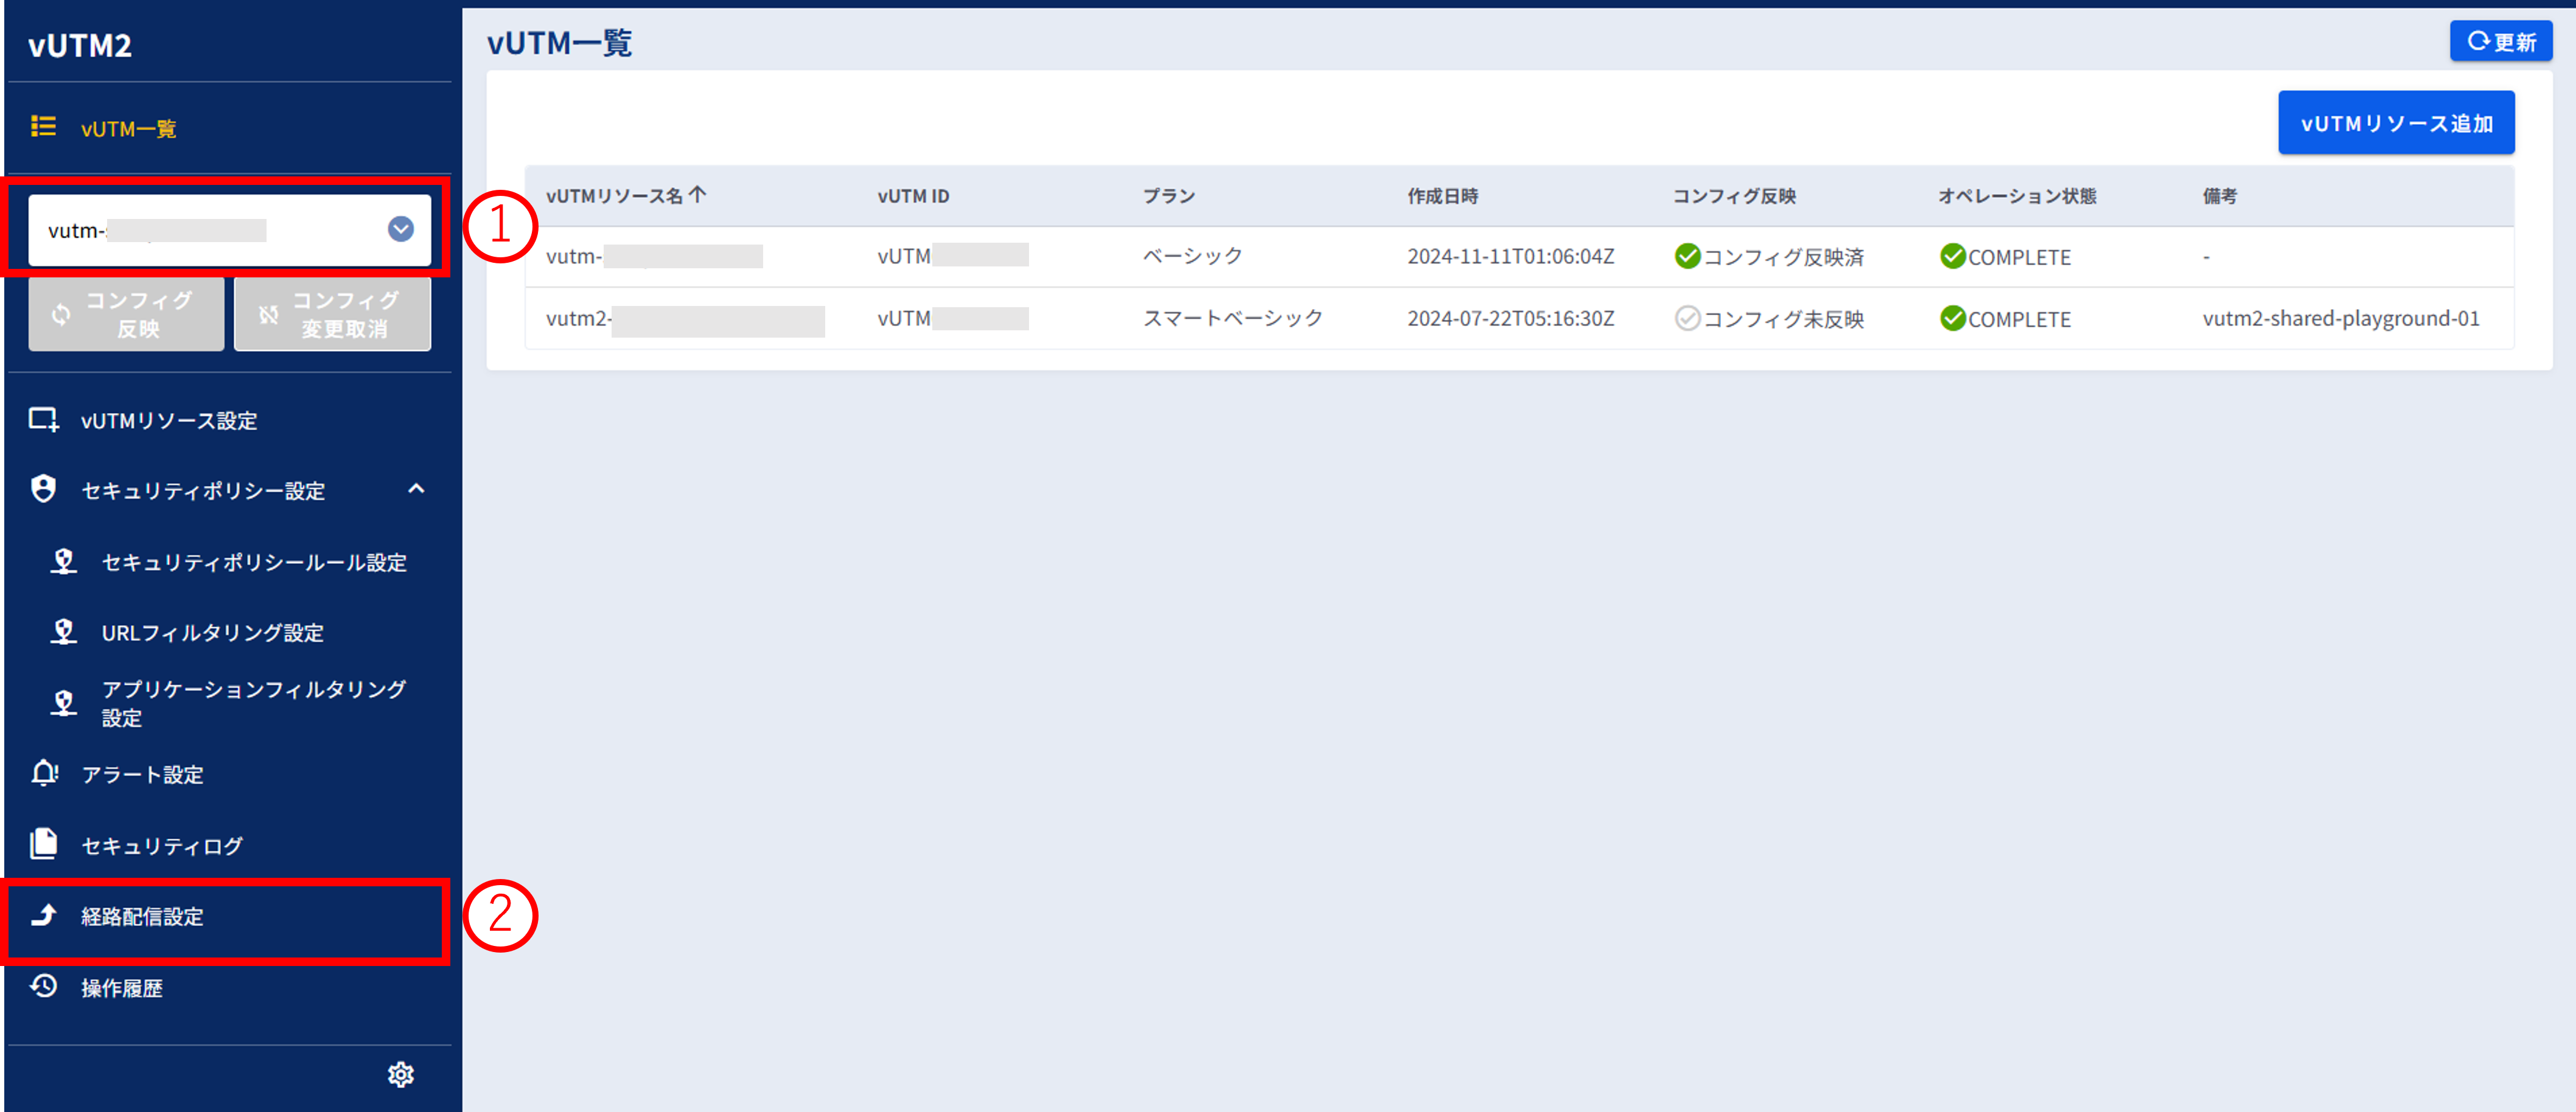The image size is (2576, 1112).
Task: Click COMPLETE check icon in vutm2- row
Action: click(x=1952, y=318)
